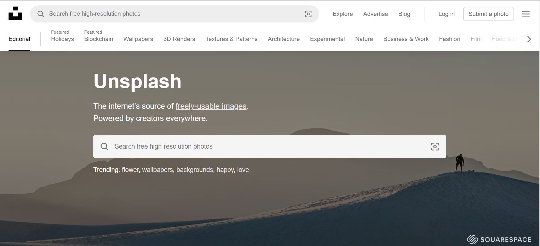Follow the freely-usable images link
Image resolution: width=540 pixels, height=246 pixels.
pos(211,106)
